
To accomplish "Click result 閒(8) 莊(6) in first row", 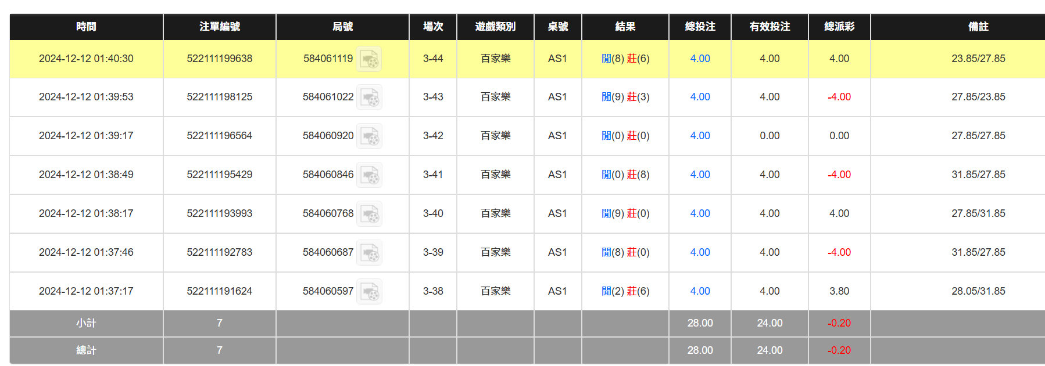I will point(625,59).
